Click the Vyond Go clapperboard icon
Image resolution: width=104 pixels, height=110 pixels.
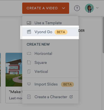29,32
